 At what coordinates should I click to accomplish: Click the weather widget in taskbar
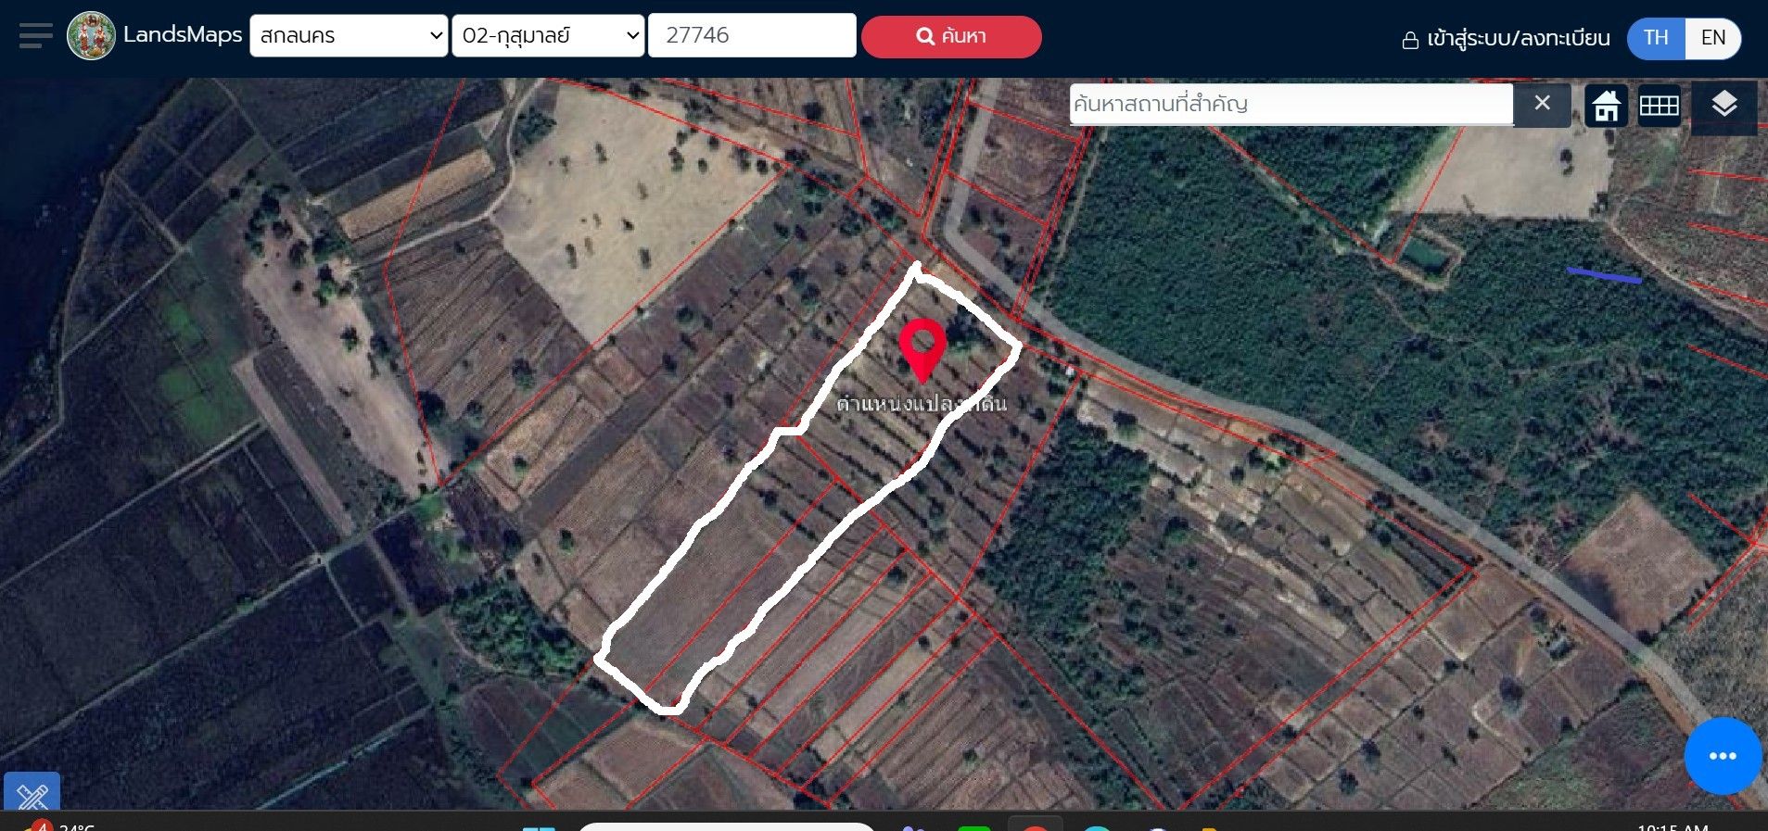click(60, 824)
